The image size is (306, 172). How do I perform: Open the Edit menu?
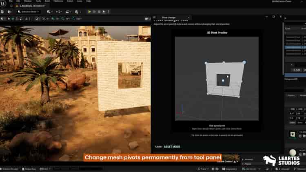pos(18,1)
